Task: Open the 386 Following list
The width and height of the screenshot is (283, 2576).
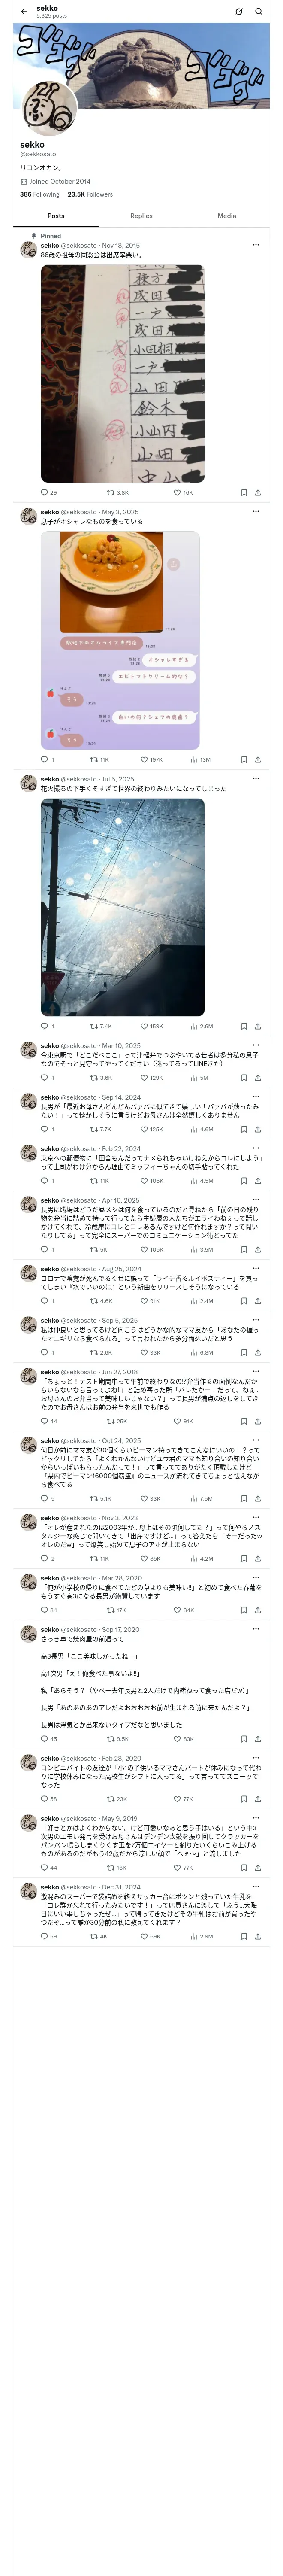Action: click(x=40, y=195)
